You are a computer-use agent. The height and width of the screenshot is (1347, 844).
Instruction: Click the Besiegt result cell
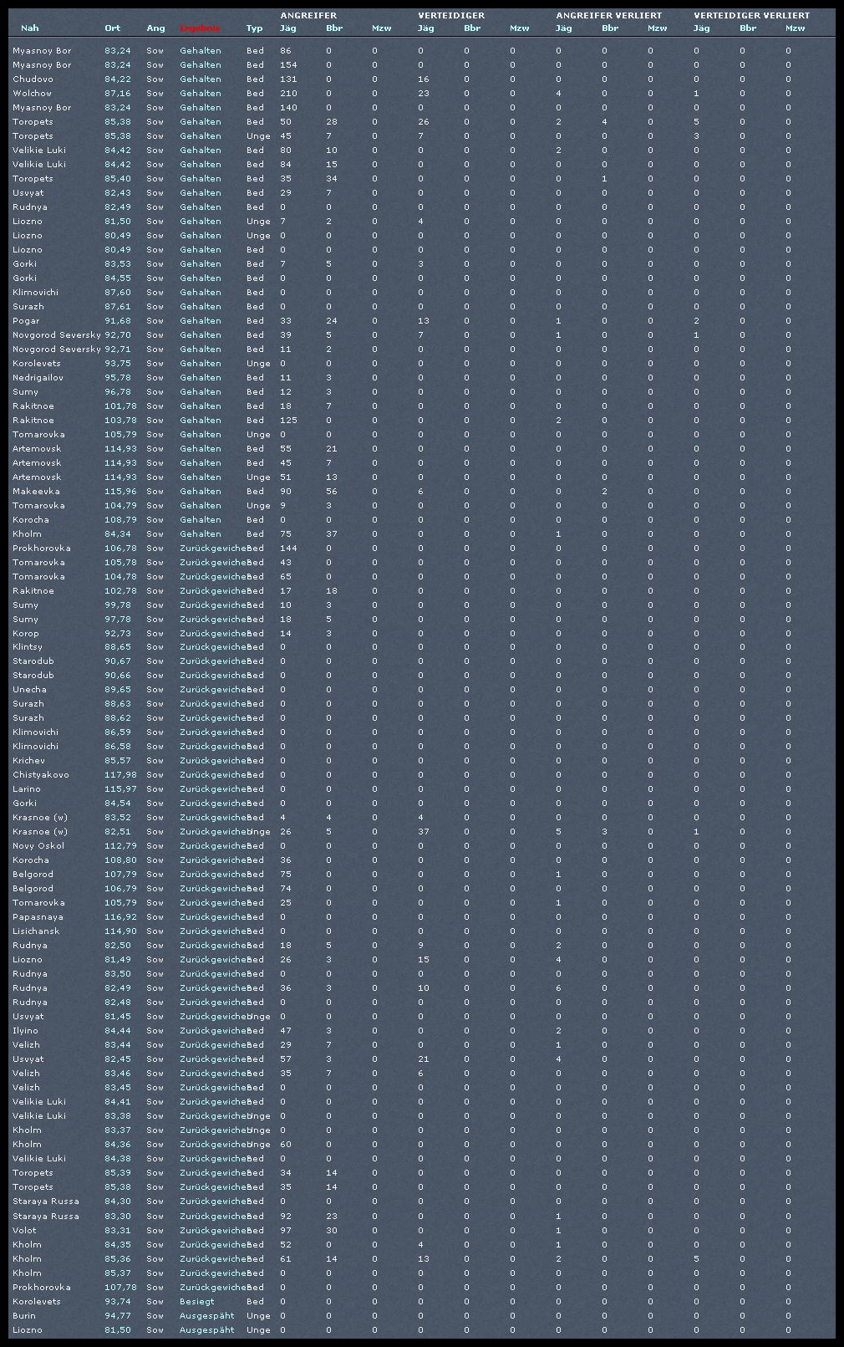coord(197,1302)
